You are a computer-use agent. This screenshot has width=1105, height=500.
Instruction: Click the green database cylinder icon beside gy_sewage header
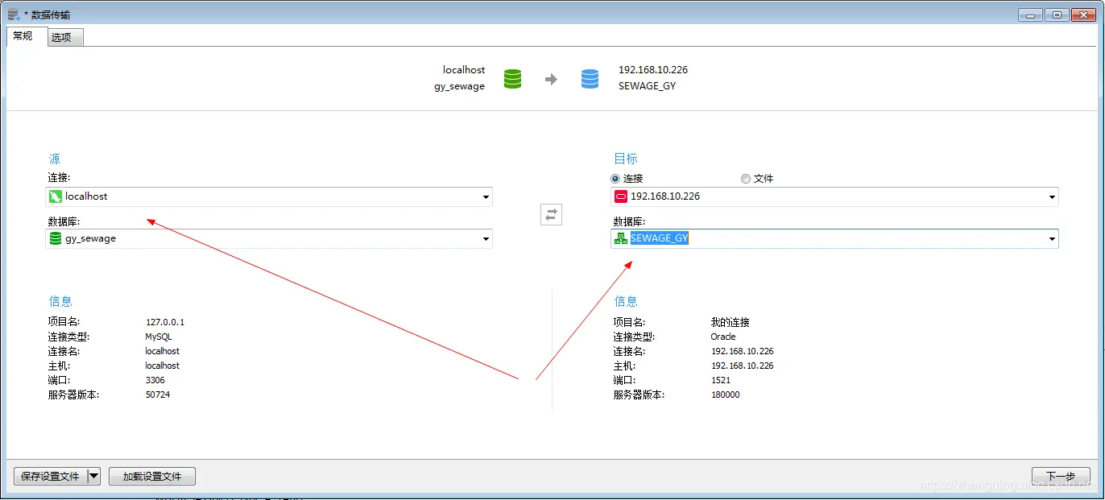coord(512,78)
